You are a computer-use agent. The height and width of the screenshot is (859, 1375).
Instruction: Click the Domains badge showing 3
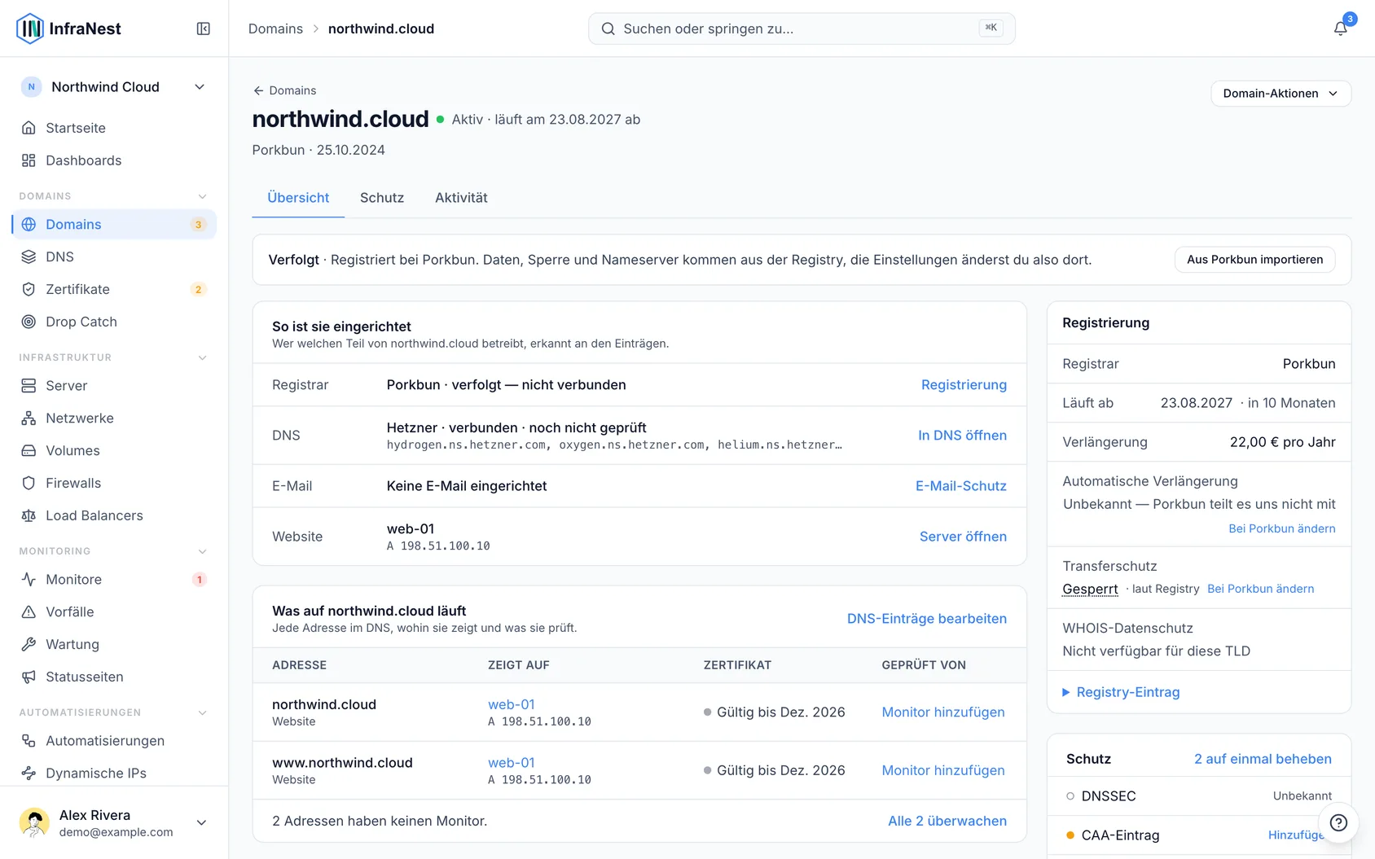point(198,225)
